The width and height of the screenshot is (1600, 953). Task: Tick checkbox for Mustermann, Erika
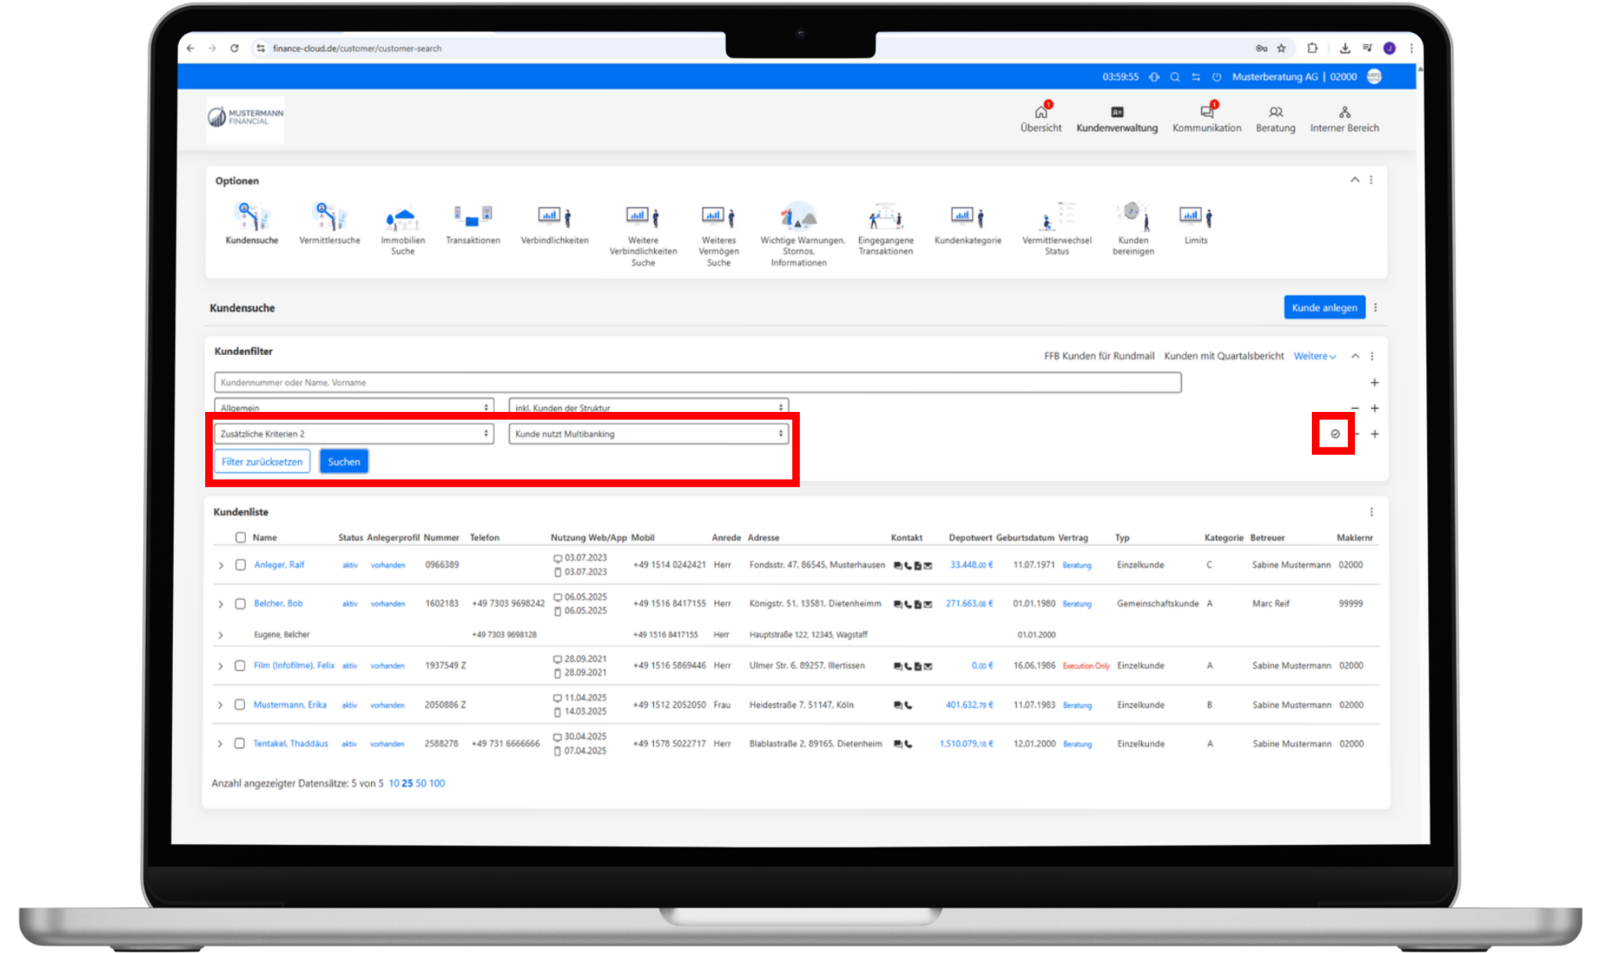click(240, 705)
